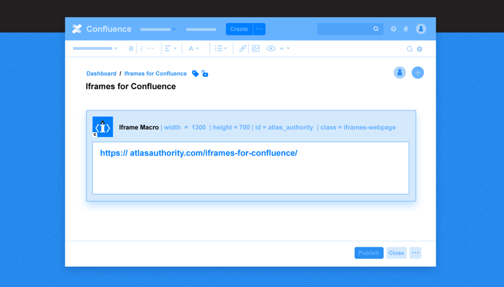Click the height = 700 parameter

(x=231, y=128)
